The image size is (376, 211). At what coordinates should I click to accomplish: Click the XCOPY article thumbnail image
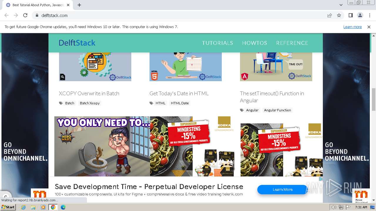click(x=95, y=67)
